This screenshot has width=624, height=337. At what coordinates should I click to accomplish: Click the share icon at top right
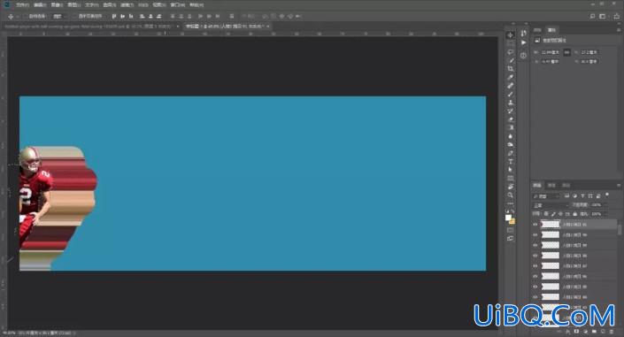tap(617, 16)
